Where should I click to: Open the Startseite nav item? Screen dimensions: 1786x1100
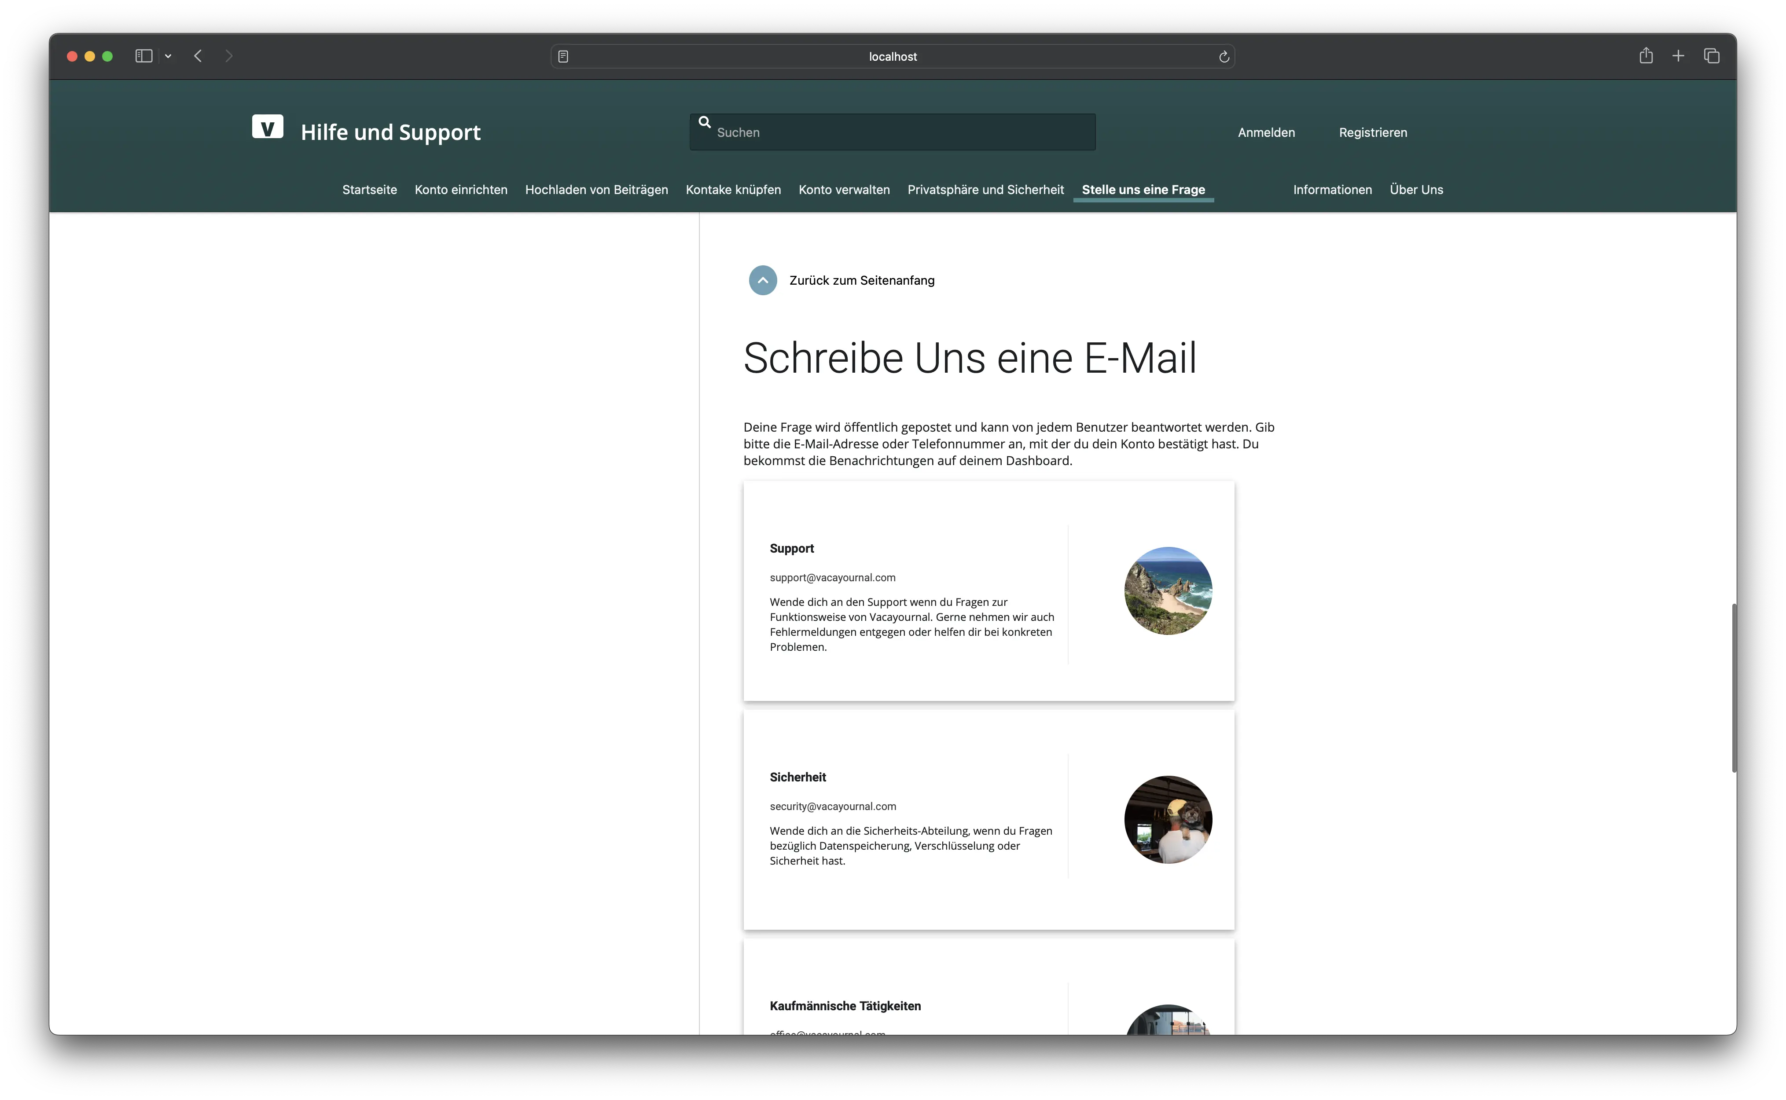370,190
